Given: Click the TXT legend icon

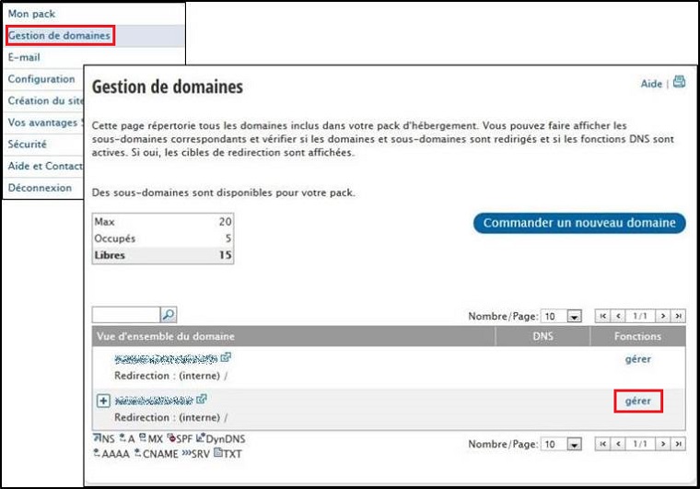Looking at the screenshot, I should (x=218, y=453).
